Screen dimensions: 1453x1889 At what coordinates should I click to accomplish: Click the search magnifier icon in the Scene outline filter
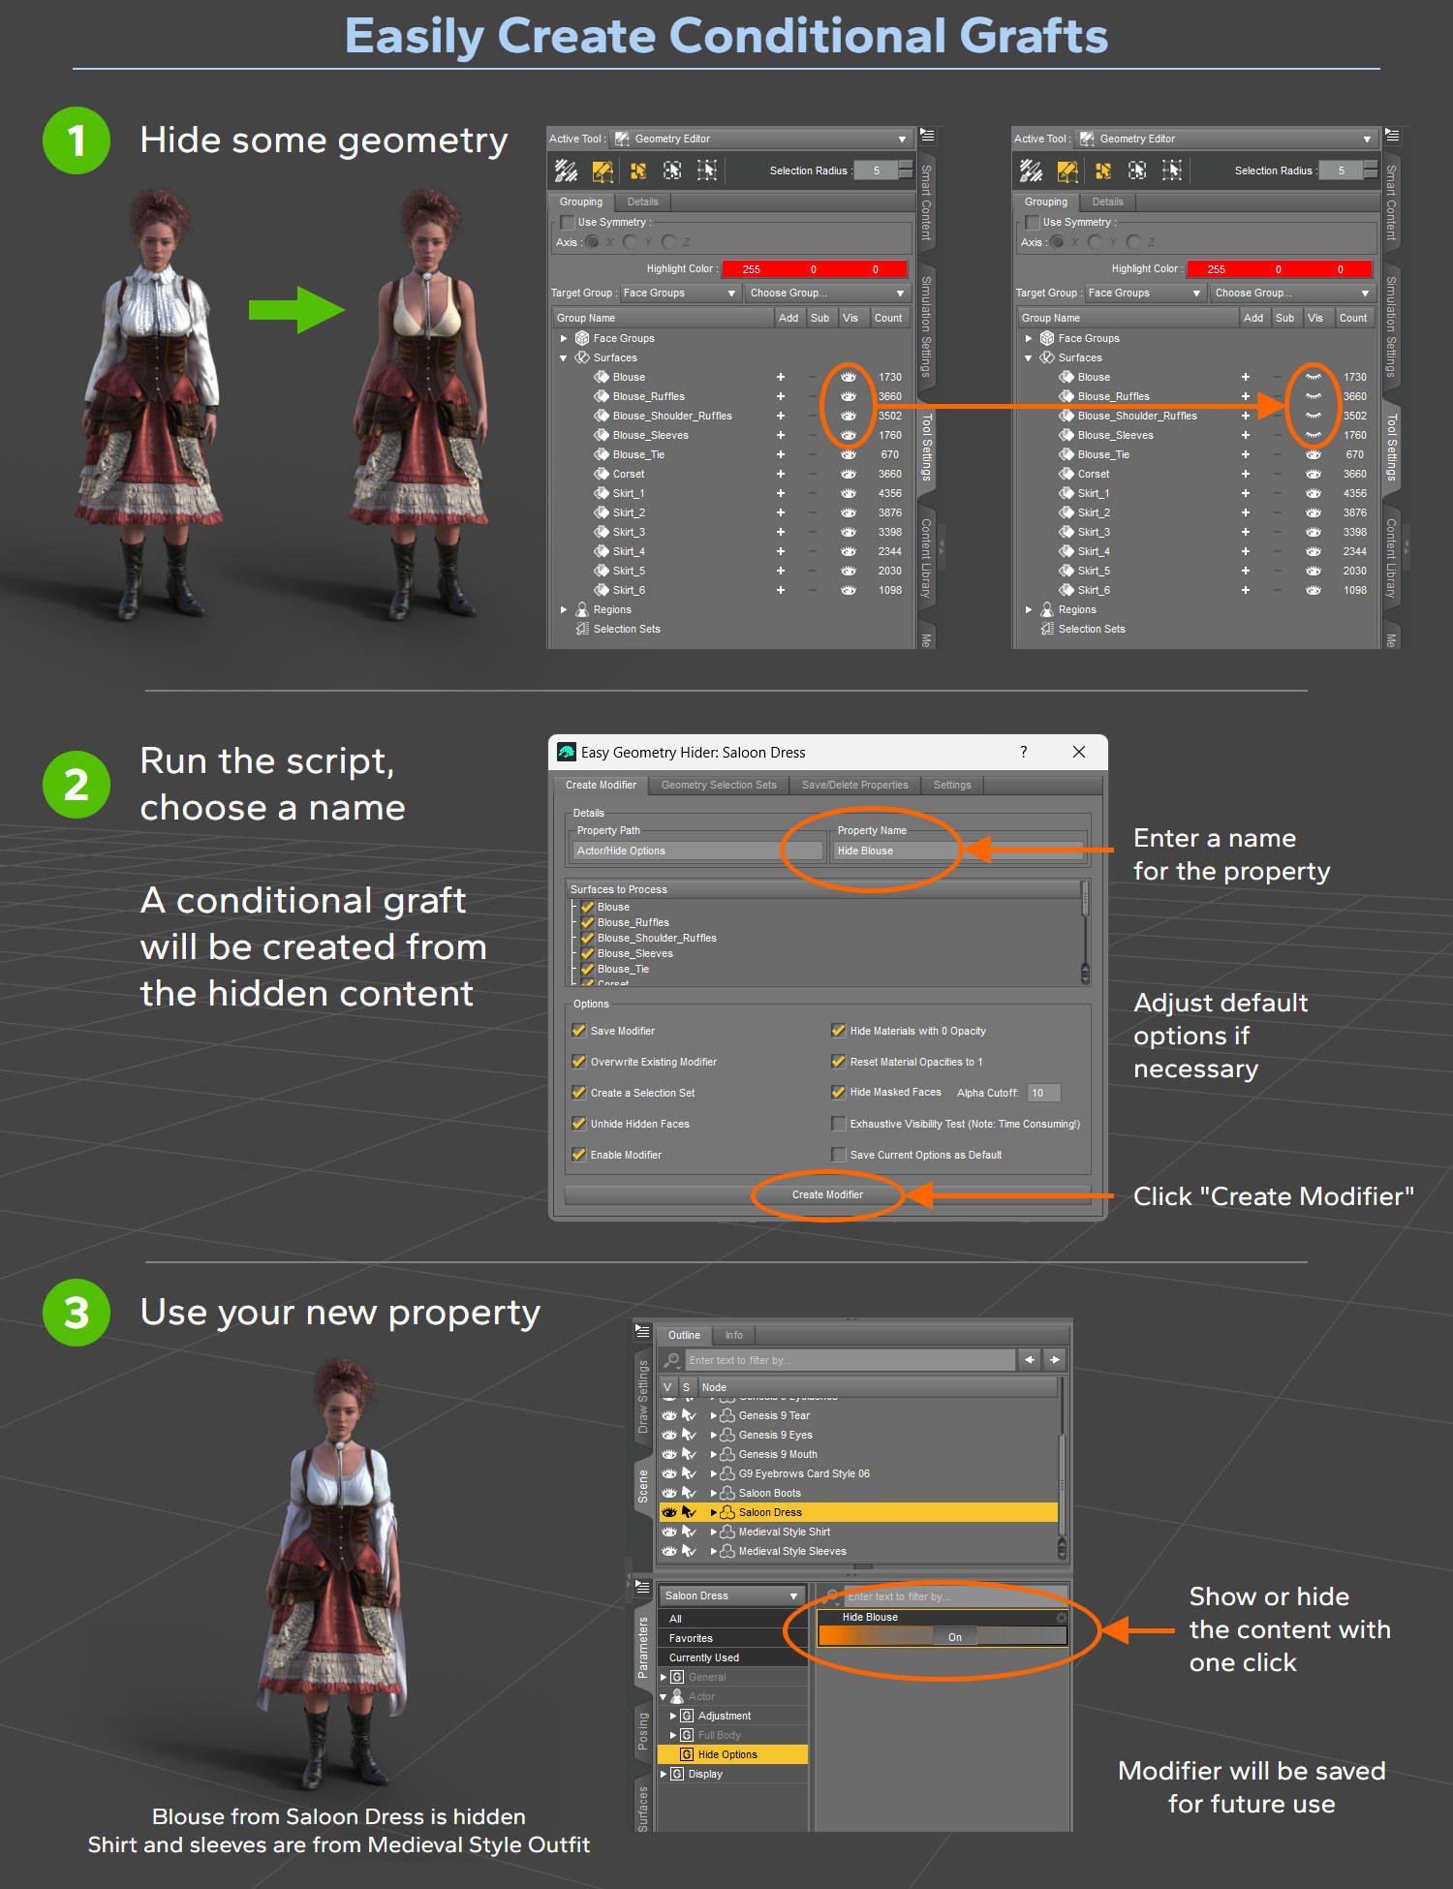click(x=671, y=1360)
